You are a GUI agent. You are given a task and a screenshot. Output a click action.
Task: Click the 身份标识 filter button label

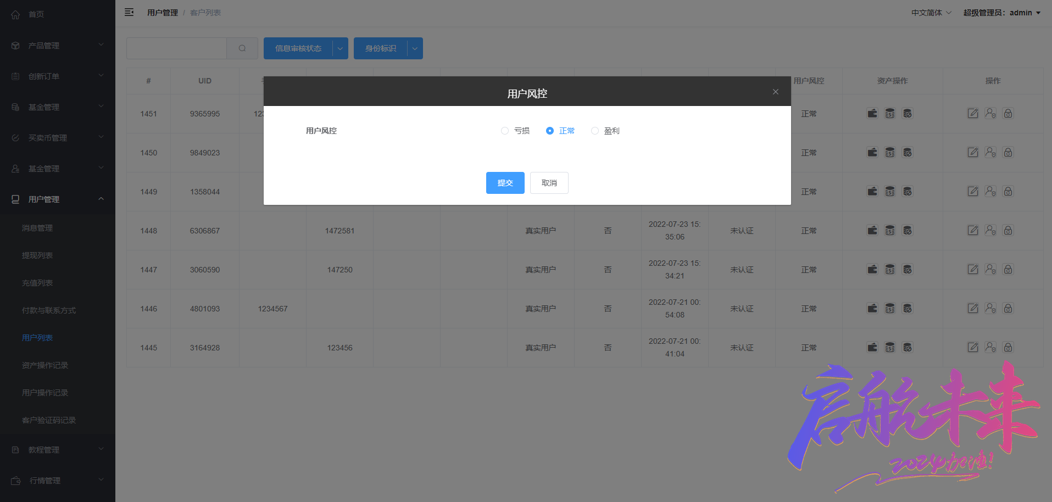tap(381, 48)
